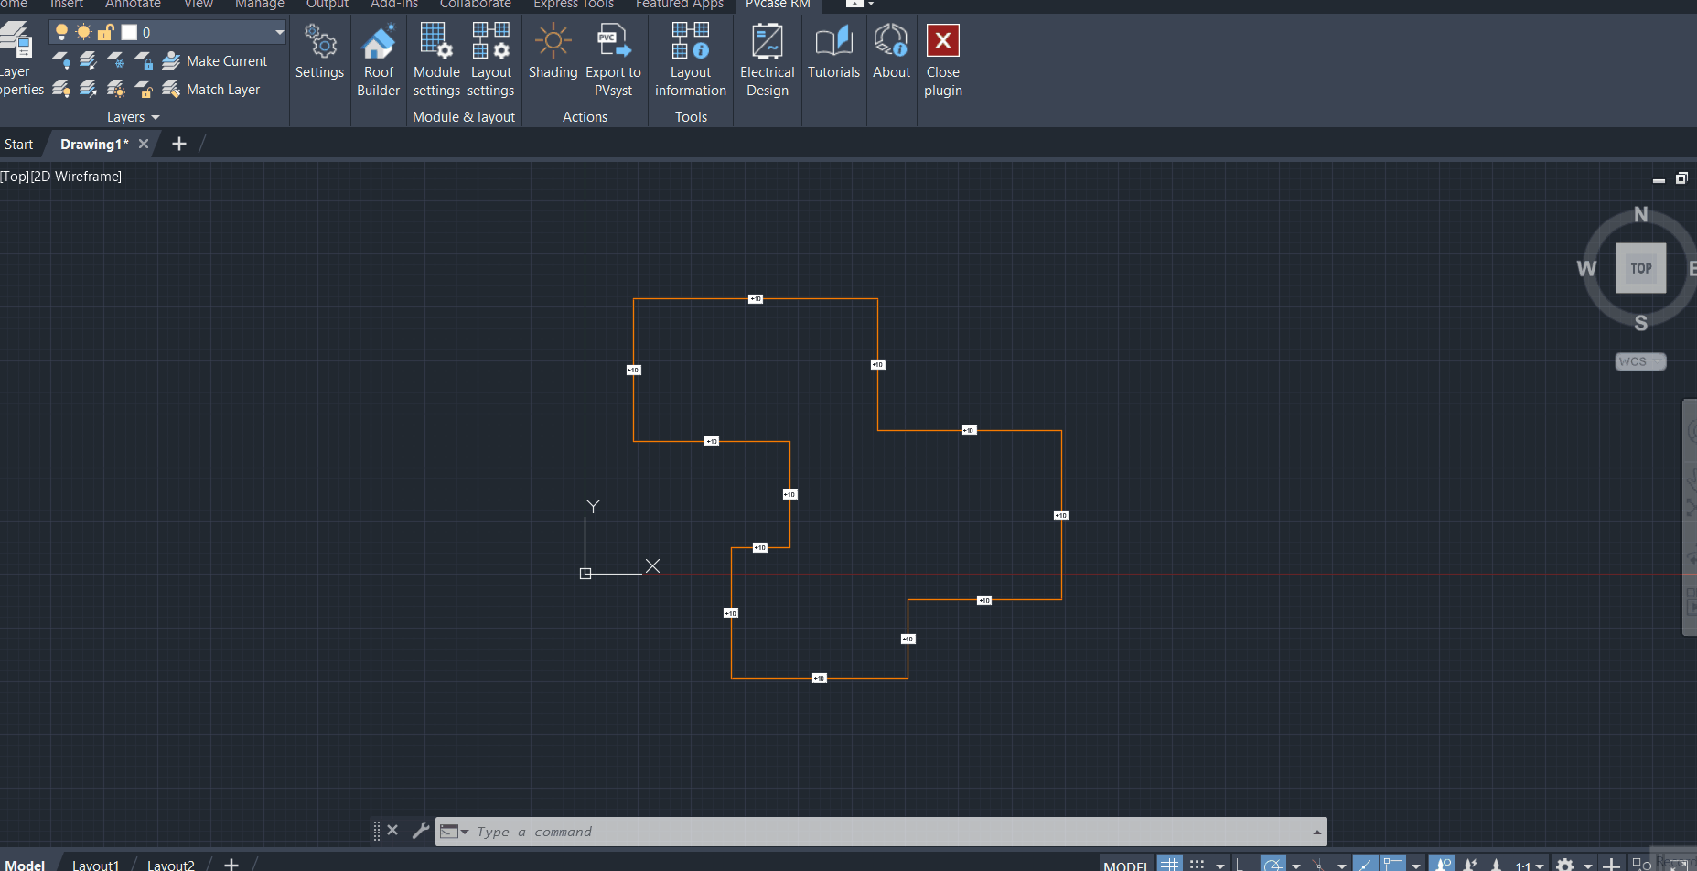Switch to the Layout1 tab
Image resolution: width=1697 pixels, height=871 pixels.
(x=95, y=865)
